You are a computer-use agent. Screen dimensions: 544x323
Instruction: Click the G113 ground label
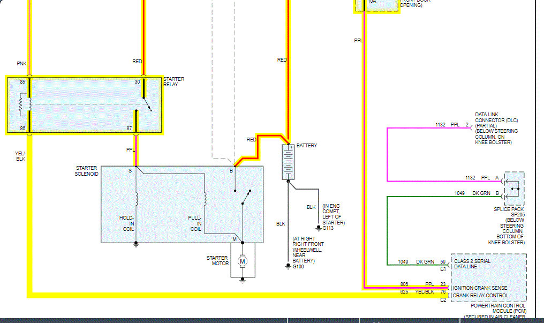point(328,228)
